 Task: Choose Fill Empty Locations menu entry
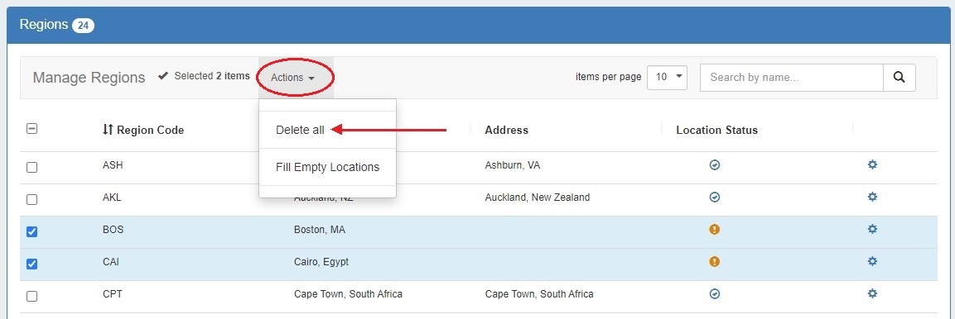328,167
